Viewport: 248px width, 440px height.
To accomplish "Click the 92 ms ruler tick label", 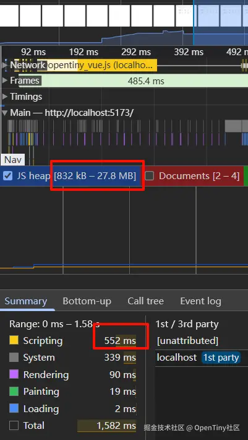I will click(33, 52).
